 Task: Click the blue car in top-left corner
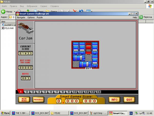pos(76,48)
